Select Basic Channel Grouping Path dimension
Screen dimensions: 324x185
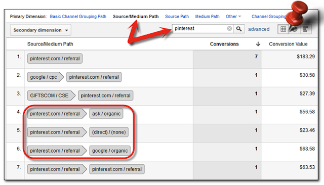click(x=78, y=17)
